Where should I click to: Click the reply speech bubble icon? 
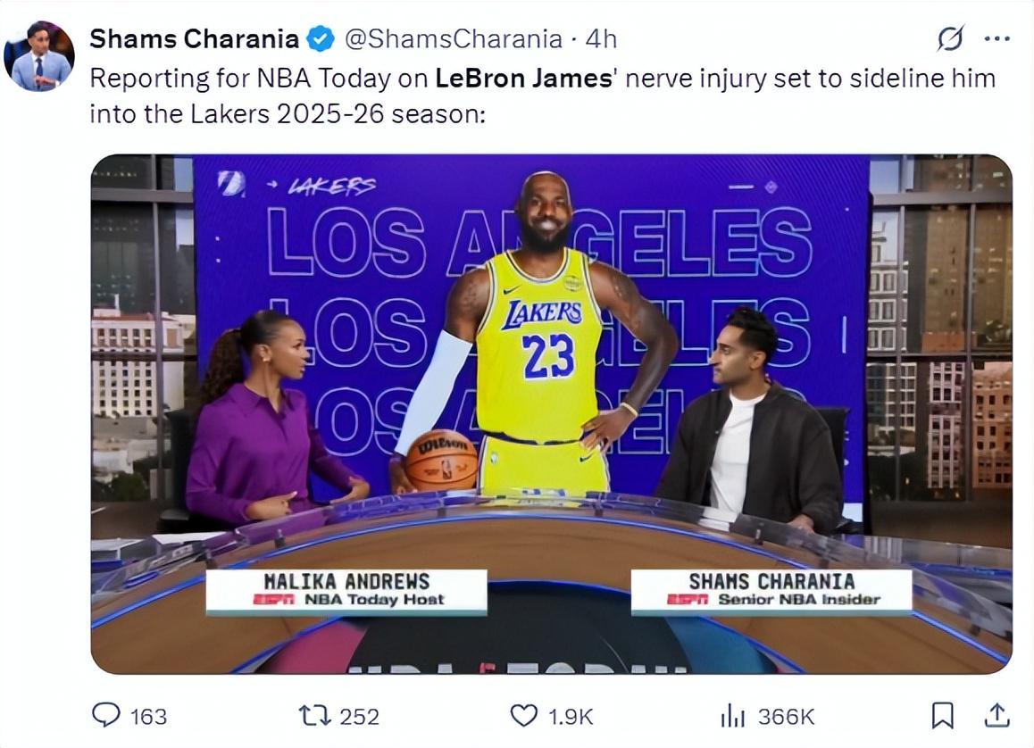click(106, 715)
